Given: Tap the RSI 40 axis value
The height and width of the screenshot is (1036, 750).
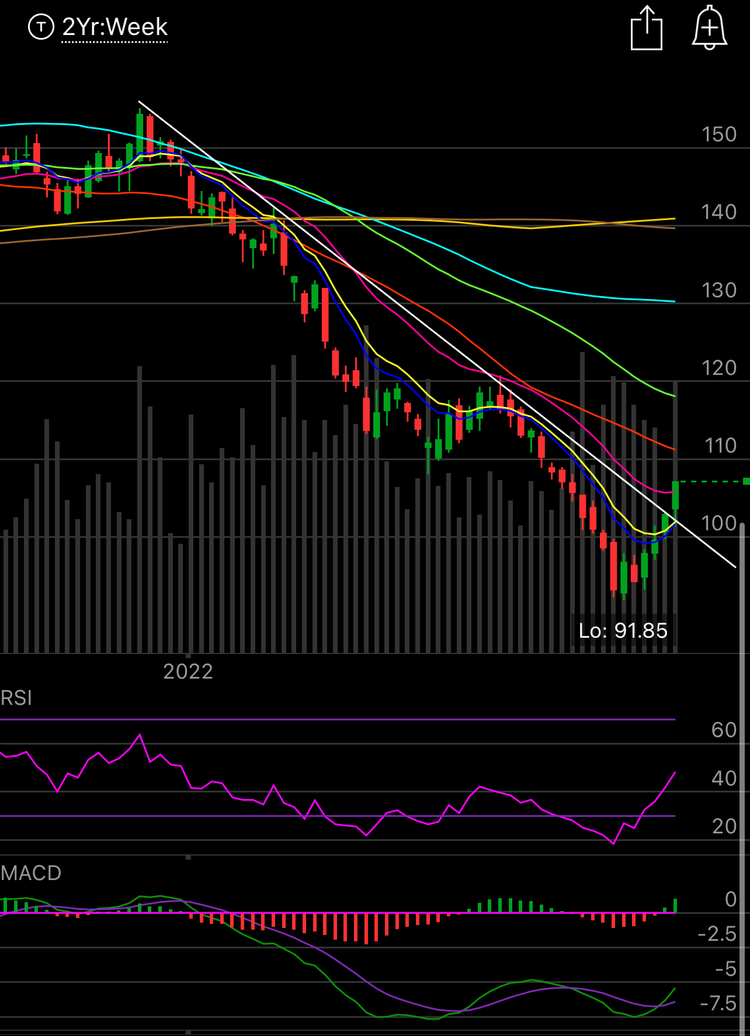Looking at the screenshot, I should [724, 778].
